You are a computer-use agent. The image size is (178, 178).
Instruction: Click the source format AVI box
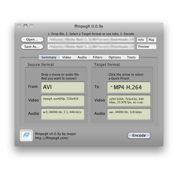click(63, 87)
